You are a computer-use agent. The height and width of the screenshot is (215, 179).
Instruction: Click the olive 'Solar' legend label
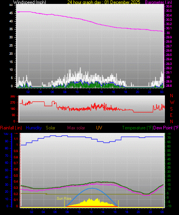[50, 128]
